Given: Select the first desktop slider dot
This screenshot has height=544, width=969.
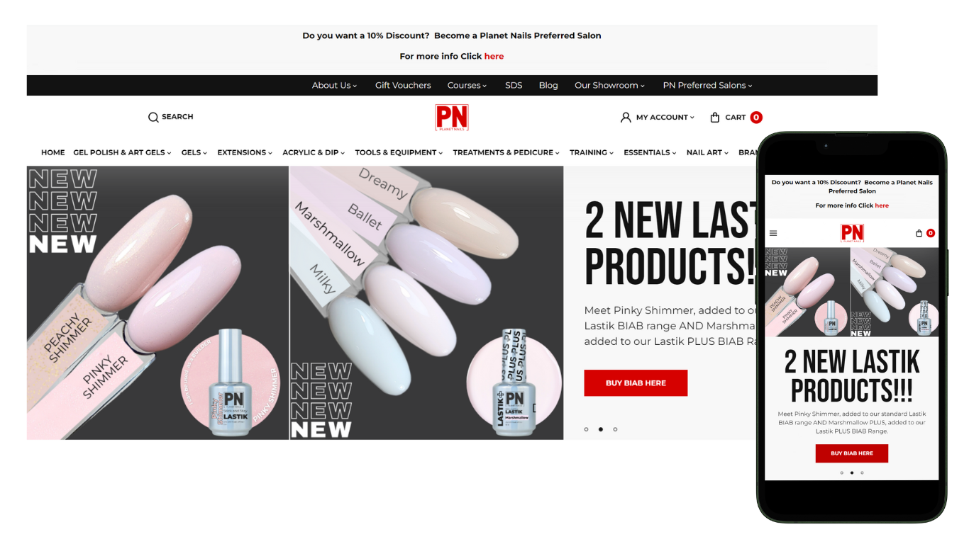Looking at the screenshot, I should point(586,429).
